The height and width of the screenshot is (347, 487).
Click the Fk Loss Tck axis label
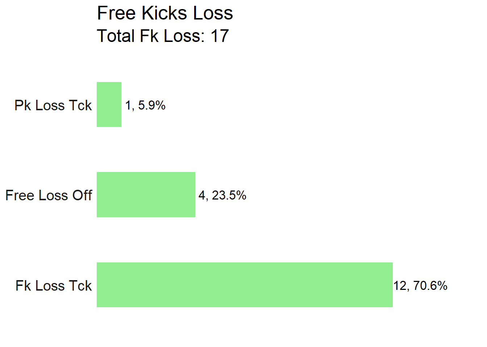point(54,286)
